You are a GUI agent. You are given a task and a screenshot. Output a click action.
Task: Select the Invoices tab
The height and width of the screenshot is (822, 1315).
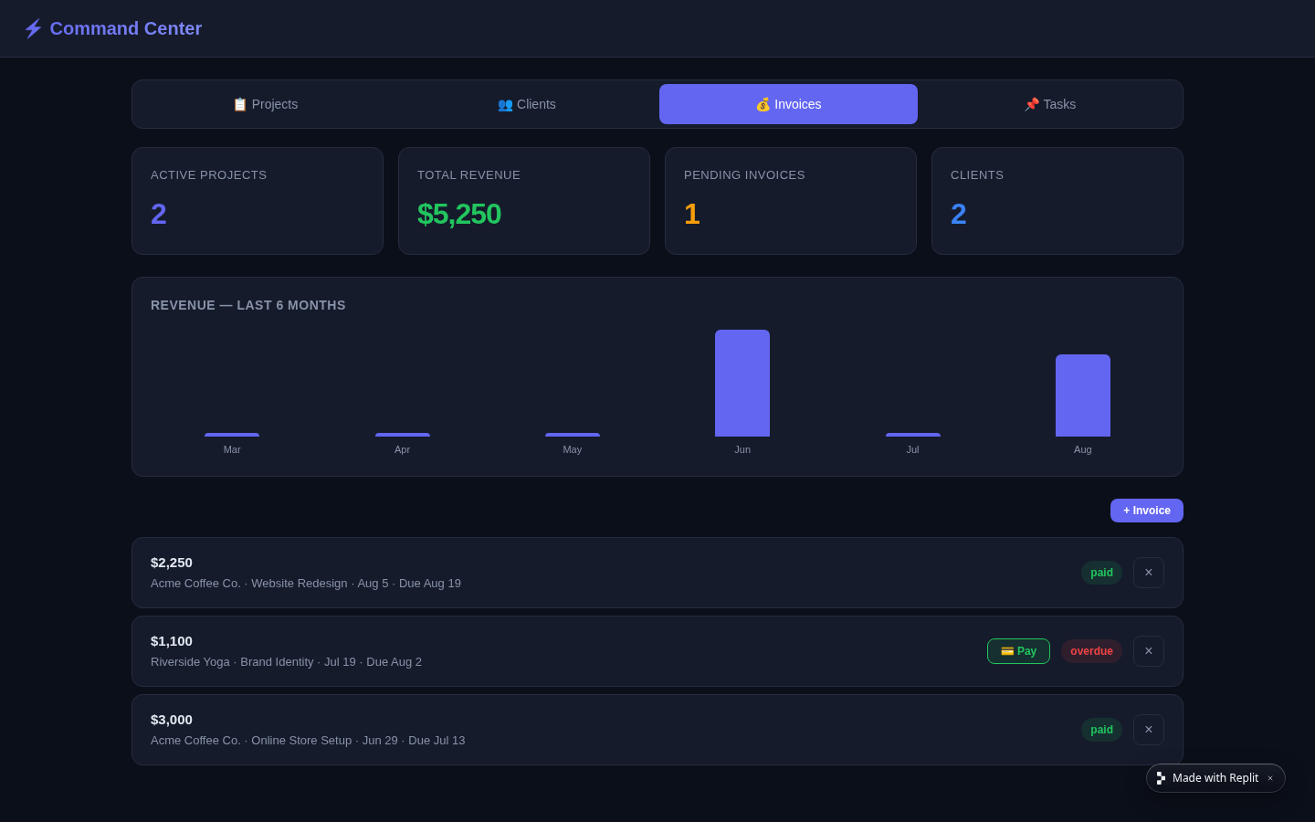tap(788, 104)
